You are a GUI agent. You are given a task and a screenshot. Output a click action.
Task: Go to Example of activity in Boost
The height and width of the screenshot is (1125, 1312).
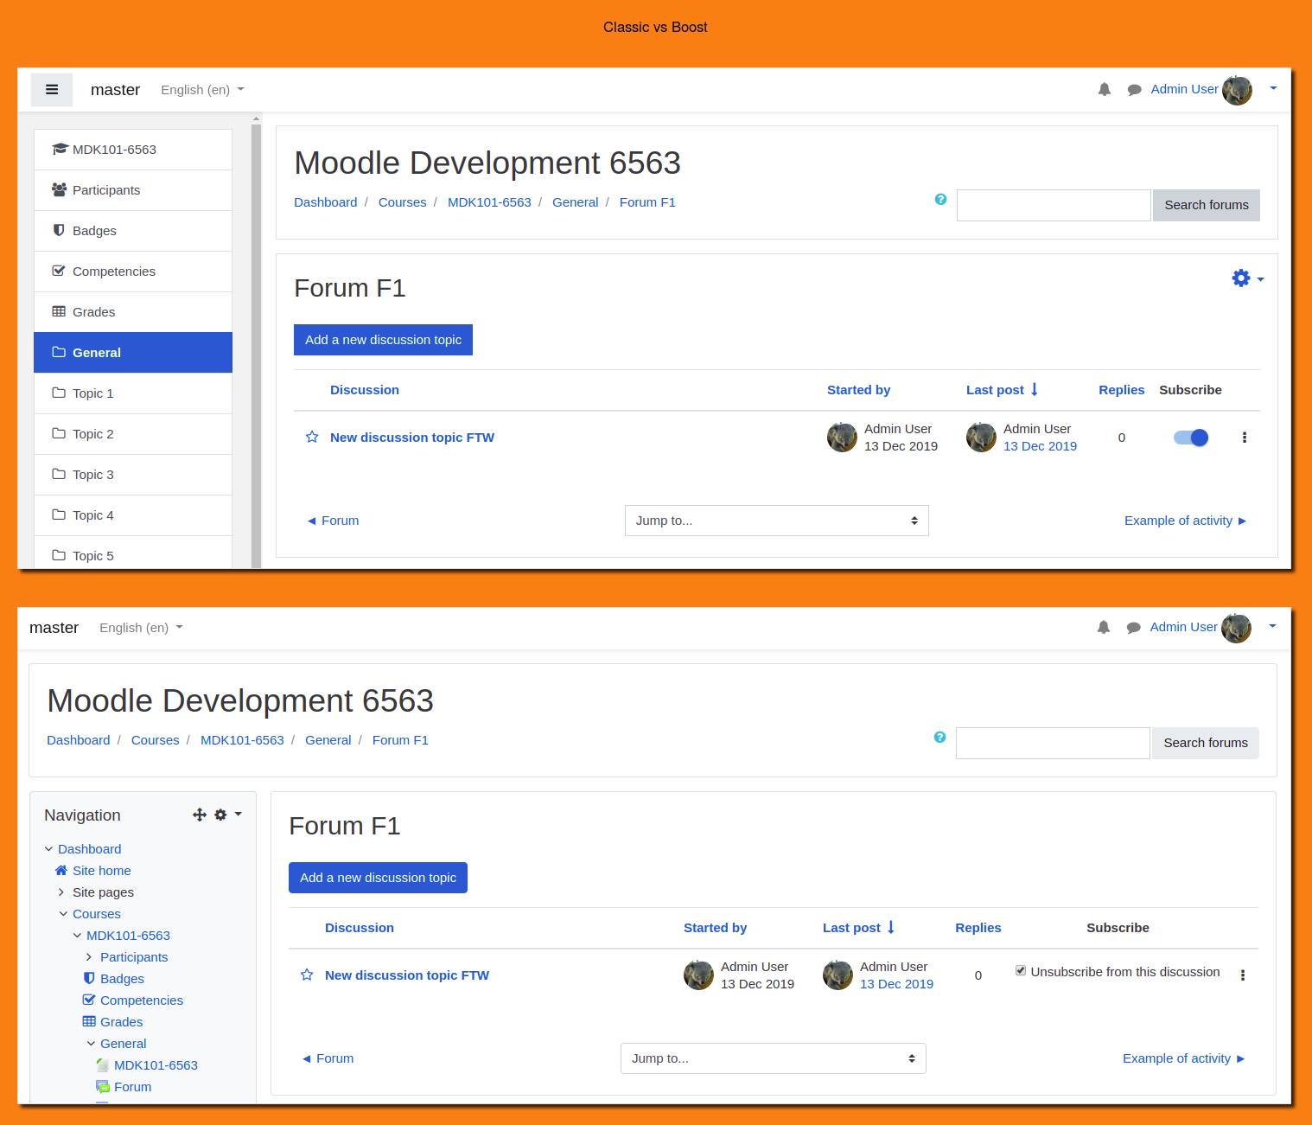[1185, 521]
